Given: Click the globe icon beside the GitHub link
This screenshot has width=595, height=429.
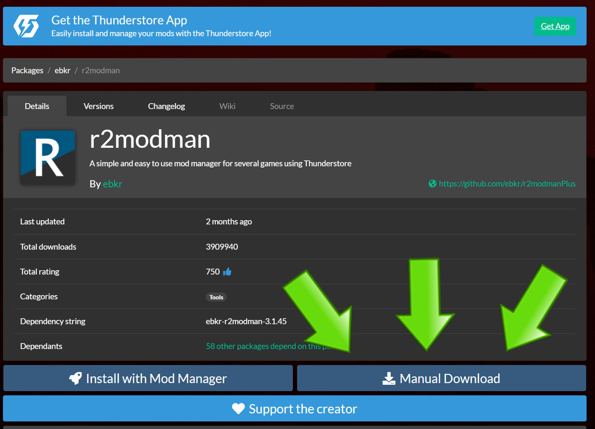Looking at the screenshot, I should (432, 184).
